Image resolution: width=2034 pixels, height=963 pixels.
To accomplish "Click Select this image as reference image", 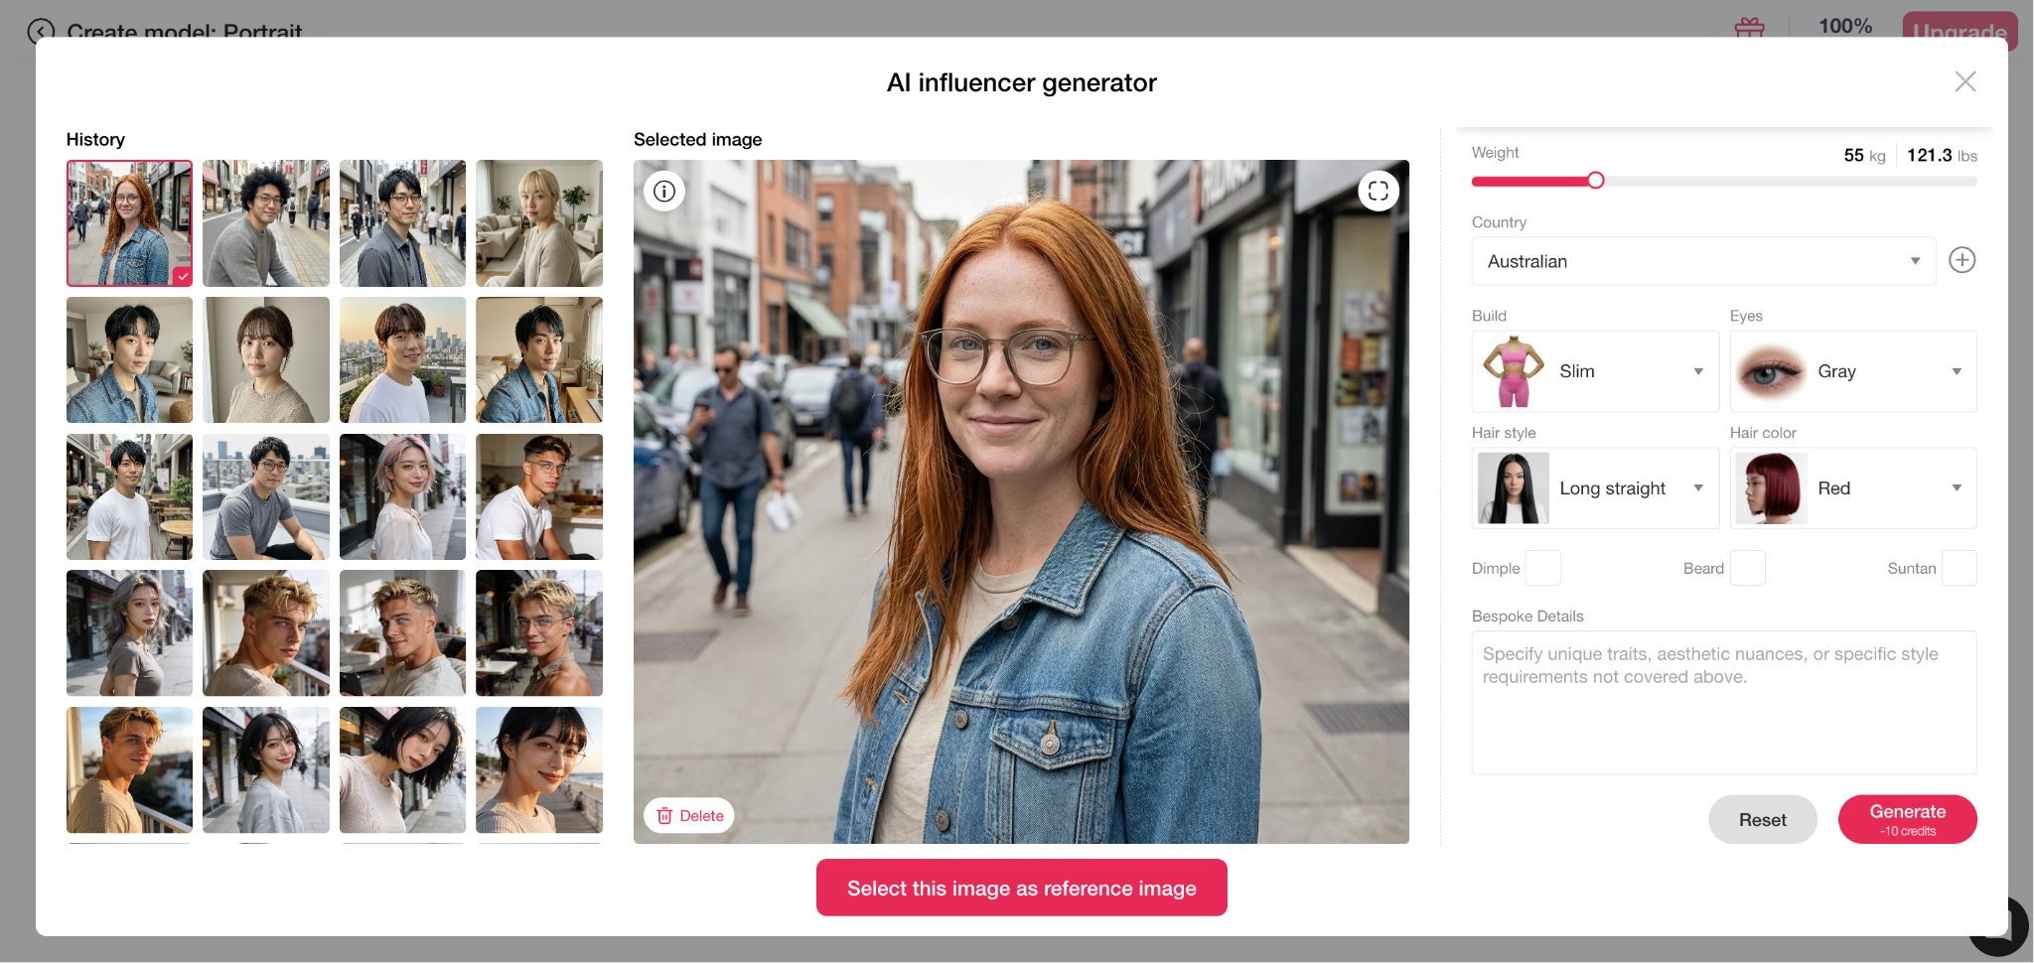I will [1021, 888].
